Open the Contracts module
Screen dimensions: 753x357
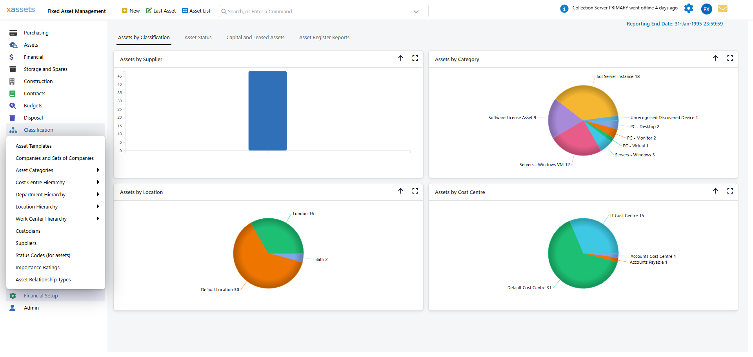click(35, 93)
